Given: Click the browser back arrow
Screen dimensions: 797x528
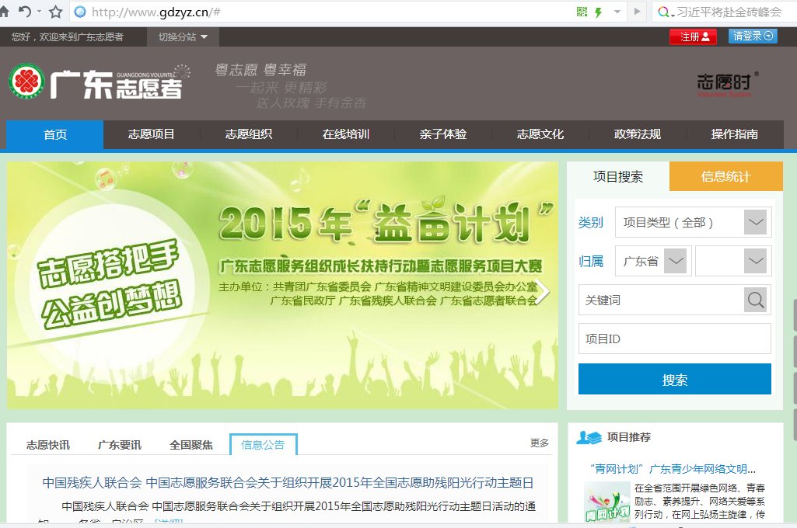Looking at the screenshot, I should 27,12.
